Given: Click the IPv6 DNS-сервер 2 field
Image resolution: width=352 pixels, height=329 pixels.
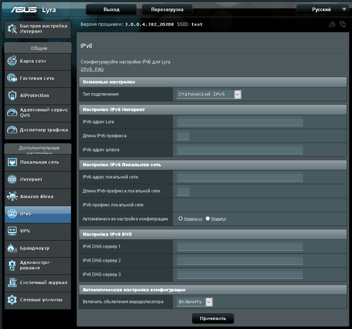Looking at the screenshot, I should tap(240, 260).
